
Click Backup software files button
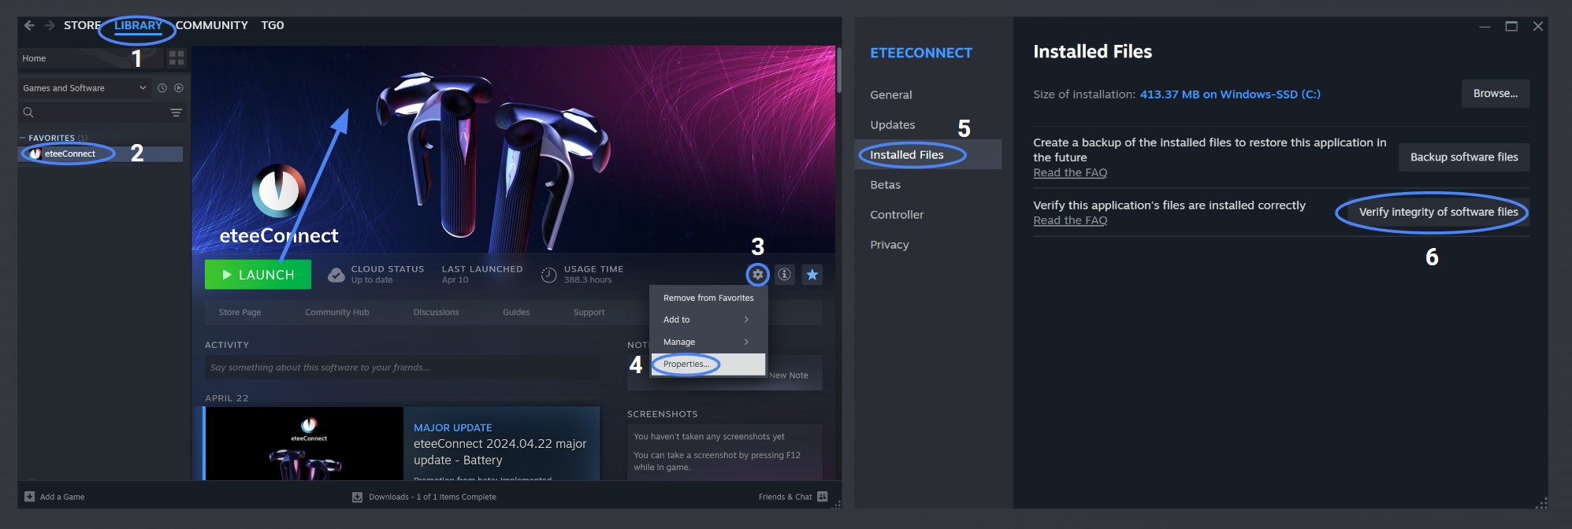pos(1464,157)
